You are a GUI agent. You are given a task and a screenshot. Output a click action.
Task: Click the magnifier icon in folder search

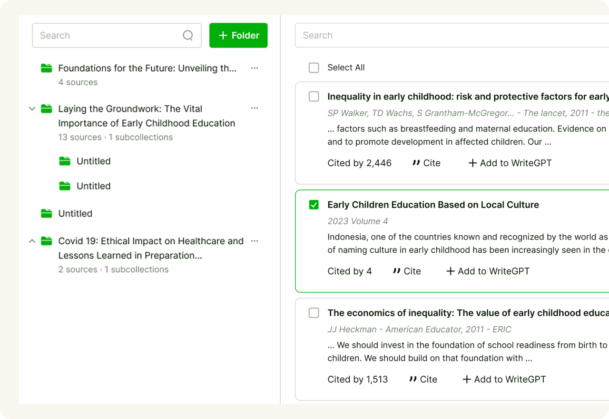click(x=188, y=36)
